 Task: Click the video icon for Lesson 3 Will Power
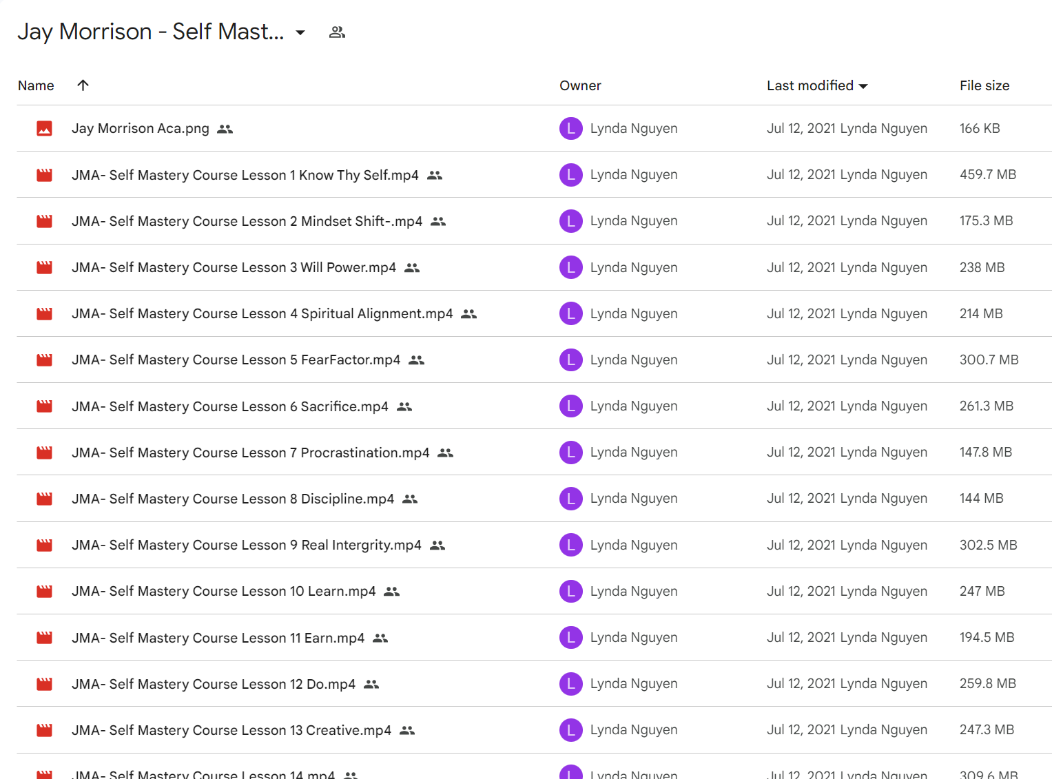point(45,267)
